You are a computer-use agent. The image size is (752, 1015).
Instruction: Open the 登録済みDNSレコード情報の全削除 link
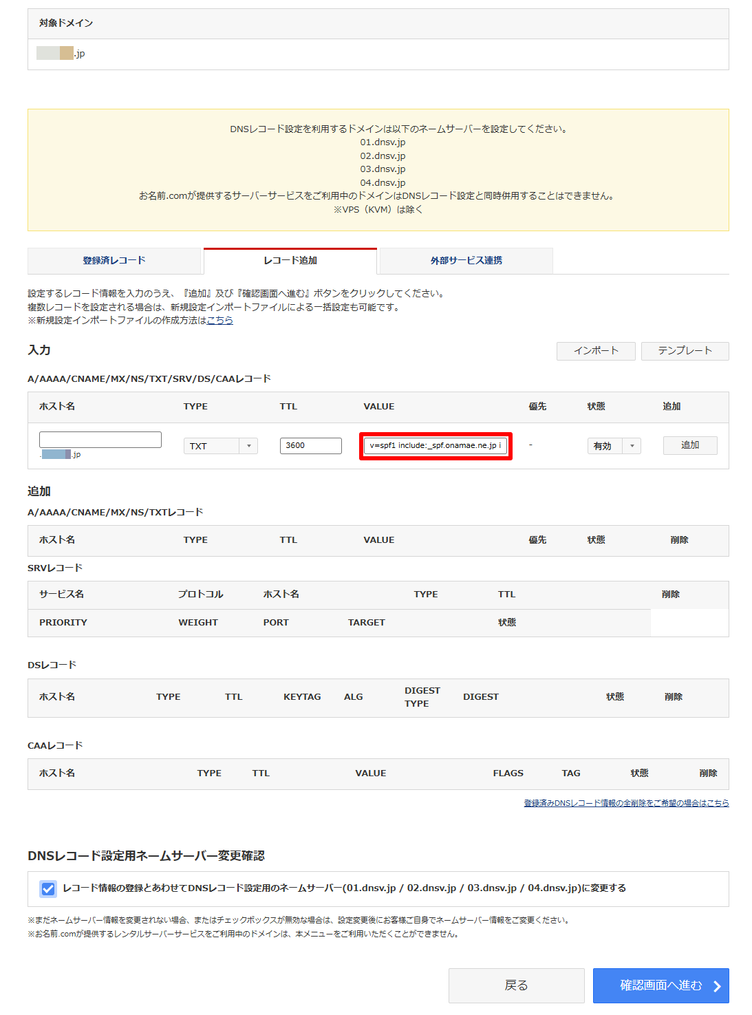tap(626, 803)
